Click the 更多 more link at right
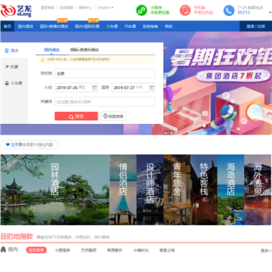Image resolution: width=272 pixels, height=272 pixels. tap(266, 251)
